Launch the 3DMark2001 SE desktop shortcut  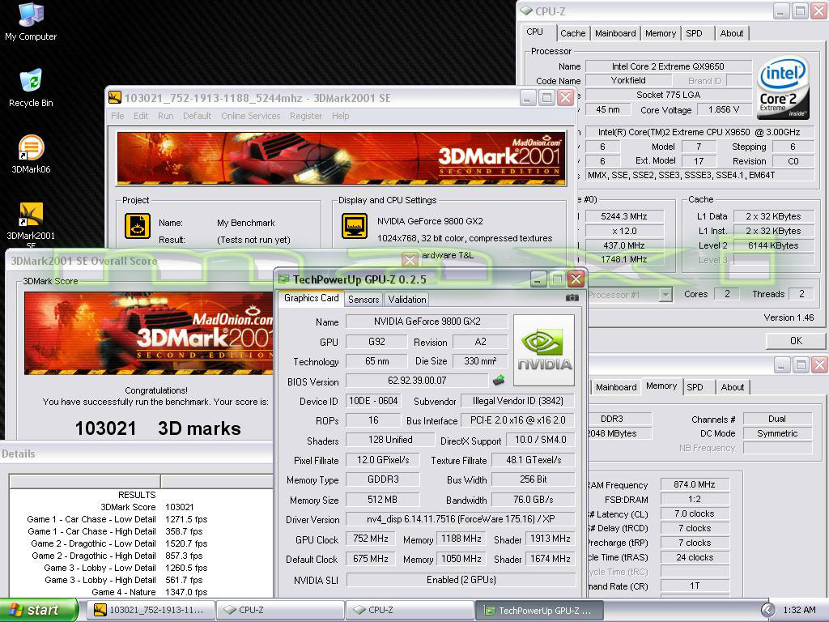click(31, 226)
